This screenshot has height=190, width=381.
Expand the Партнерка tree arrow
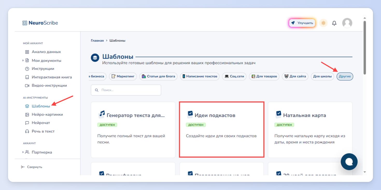pyautogui.click(x=23, y=152)
